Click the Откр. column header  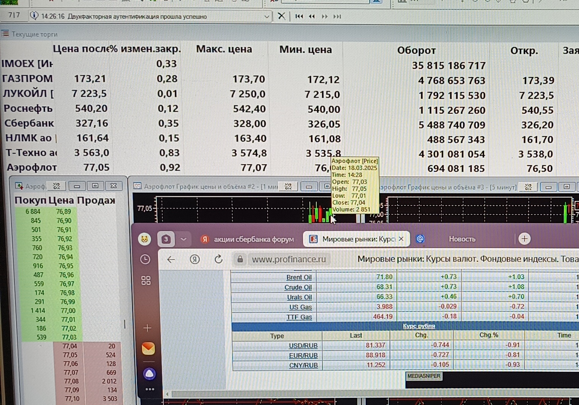pyautogui.click(x=524, y=51)
